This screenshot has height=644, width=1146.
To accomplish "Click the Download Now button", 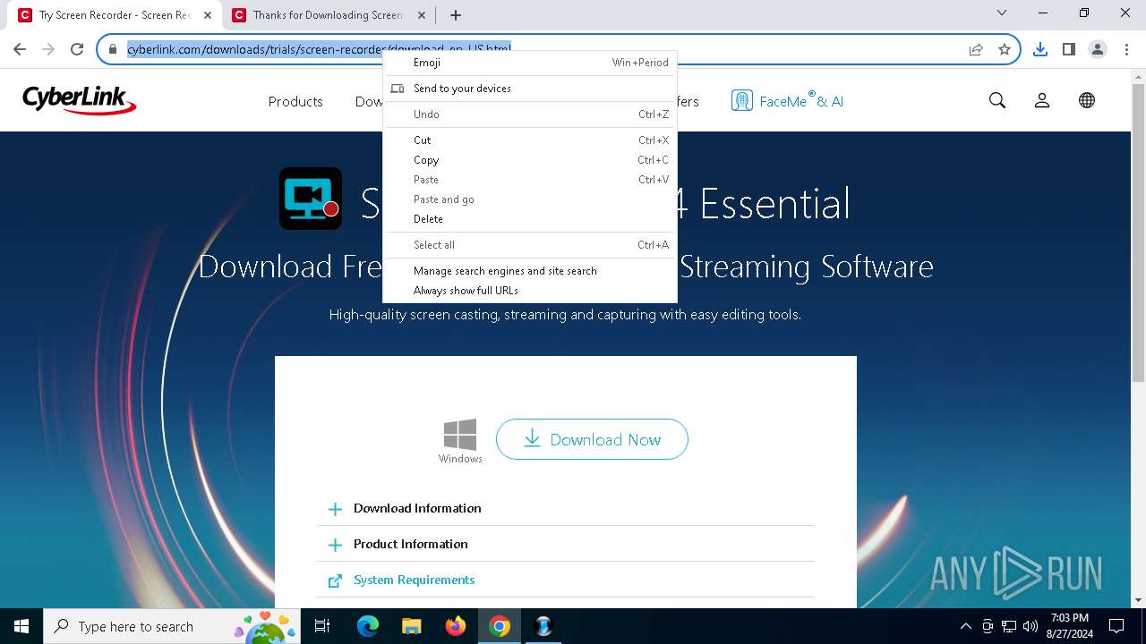I will 592,439.
